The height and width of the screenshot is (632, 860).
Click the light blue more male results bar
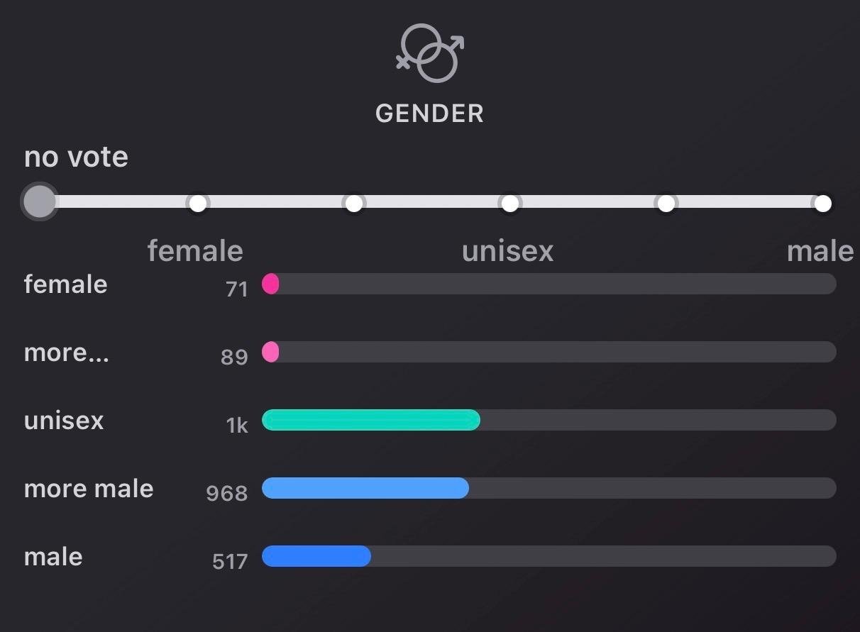point(365,488)
